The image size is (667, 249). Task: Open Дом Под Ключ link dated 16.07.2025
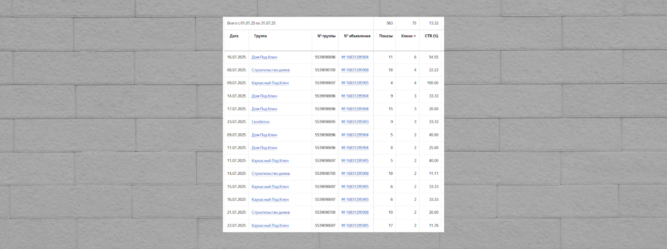(264, 57)
